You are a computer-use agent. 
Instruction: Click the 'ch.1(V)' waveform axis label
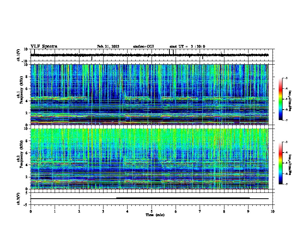19,55
